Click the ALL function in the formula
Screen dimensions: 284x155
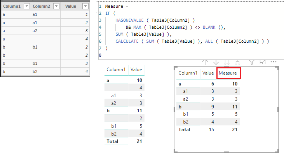[x=209, y=41]
